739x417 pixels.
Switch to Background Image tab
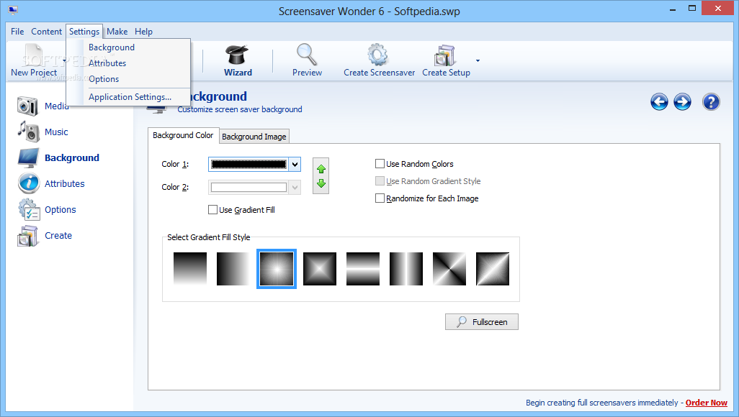(254, 137)
